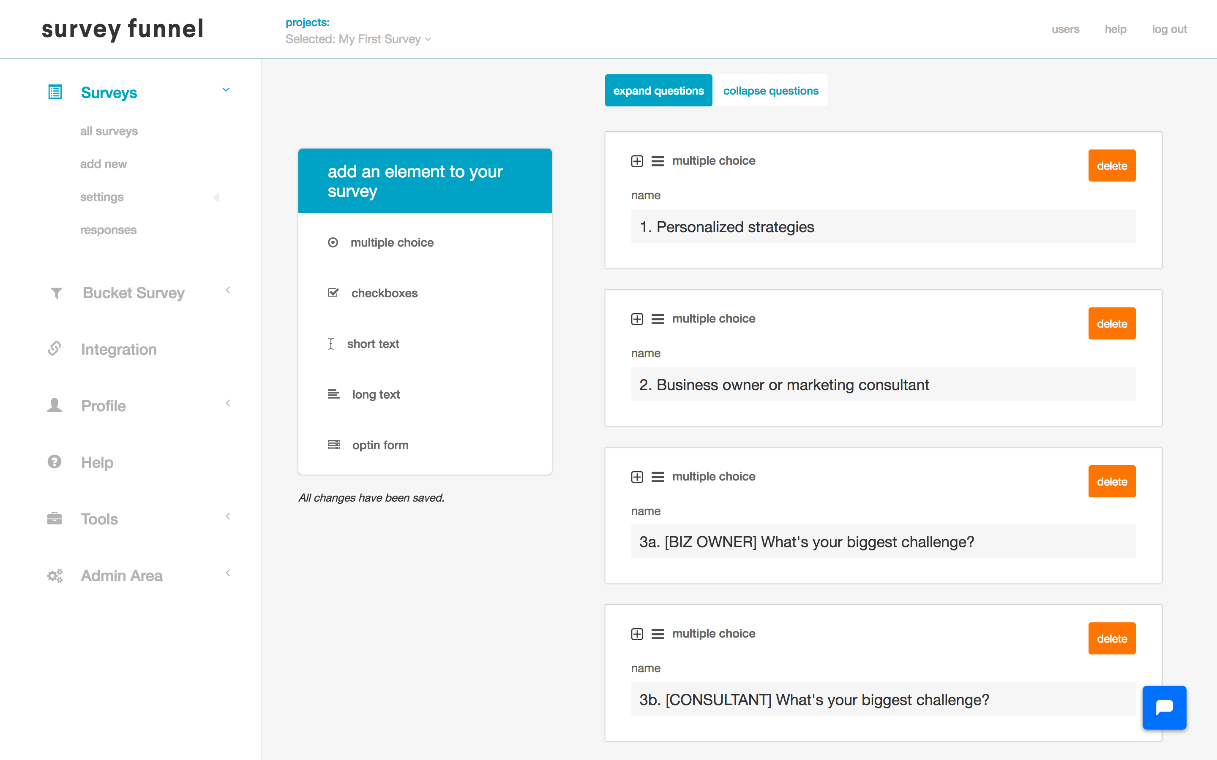Click the 3b CONSULTANT name input field
The height and width of the screenshot is (760, 1217).
(883, 699)
